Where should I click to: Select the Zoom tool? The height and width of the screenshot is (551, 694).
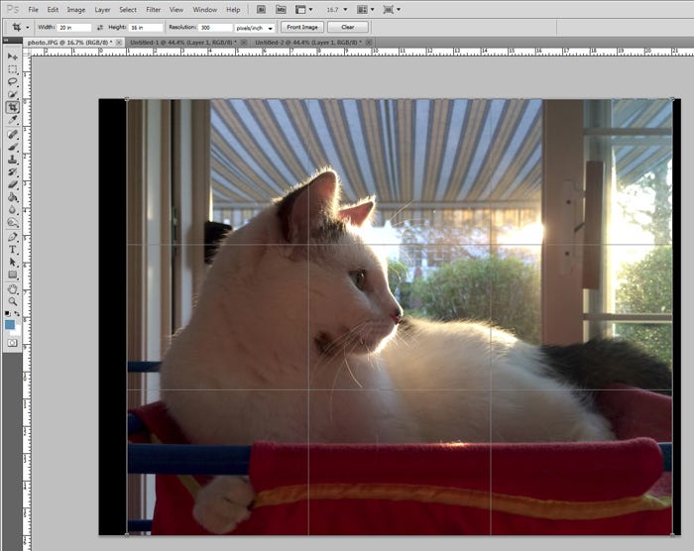click(12, 302)
